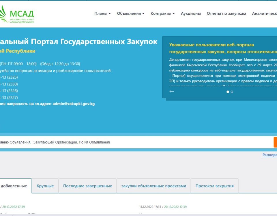
Task: Go to the Аукционы page
Action: point(191,14)
